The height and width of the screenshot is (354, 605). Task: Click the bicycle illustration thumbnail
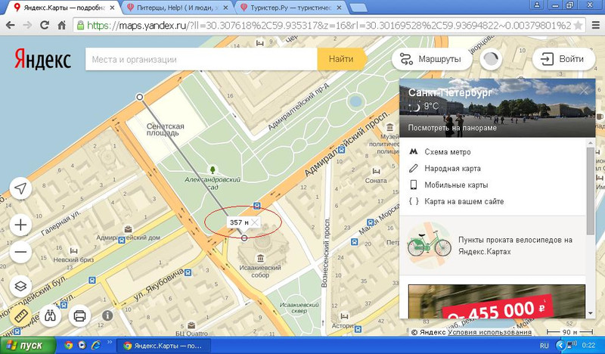[x=430, y=245]
